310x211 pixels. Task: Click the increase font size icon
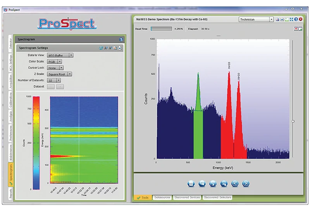click(106, 48)
